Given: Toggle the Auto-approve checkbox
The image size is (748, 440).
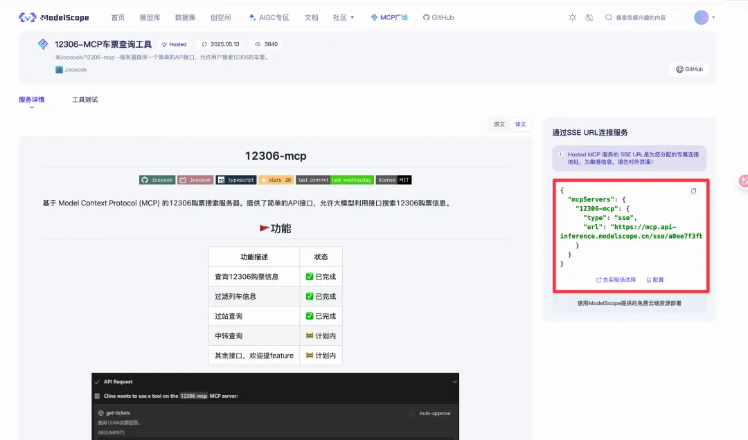Looking at the screenshot, I should pos(412,413).
